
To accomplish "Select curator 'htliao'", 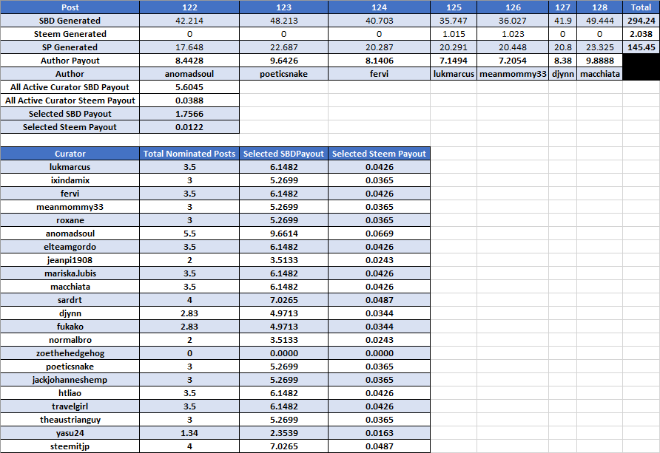I will [70, 393].
